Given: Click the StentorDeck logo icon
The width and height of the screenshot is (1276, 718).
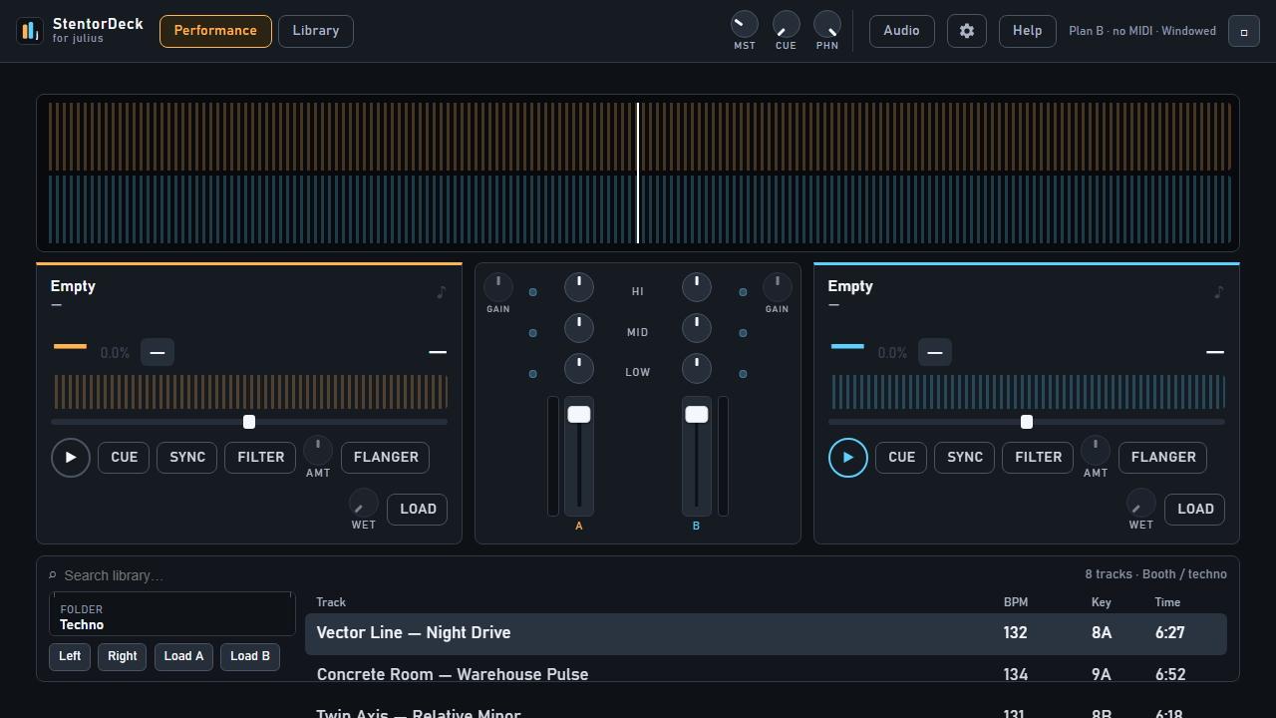Looking at the screenshot, I should click(x=30, y=31).
